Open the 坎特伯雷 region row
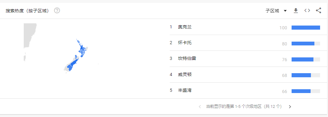Screen dimensions: 328x117 pos(245,59)
